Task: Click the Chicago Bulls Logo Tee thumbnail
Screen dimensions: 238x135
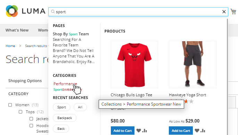Action: [134, 64]
